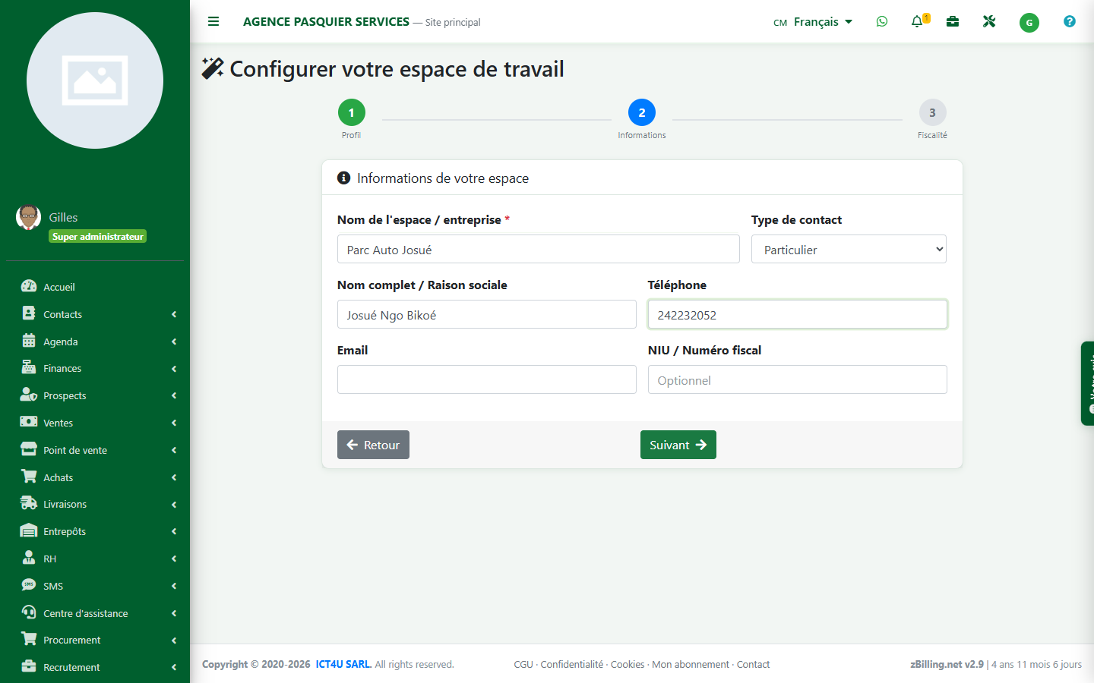
Task: Open the Mon abonnement footer link
Action: (691, 664)
